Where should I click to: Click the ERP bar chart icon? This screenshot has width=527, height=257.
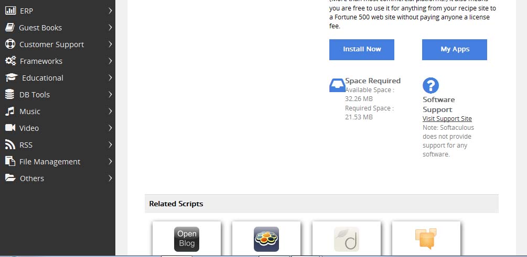click(10, 10)
